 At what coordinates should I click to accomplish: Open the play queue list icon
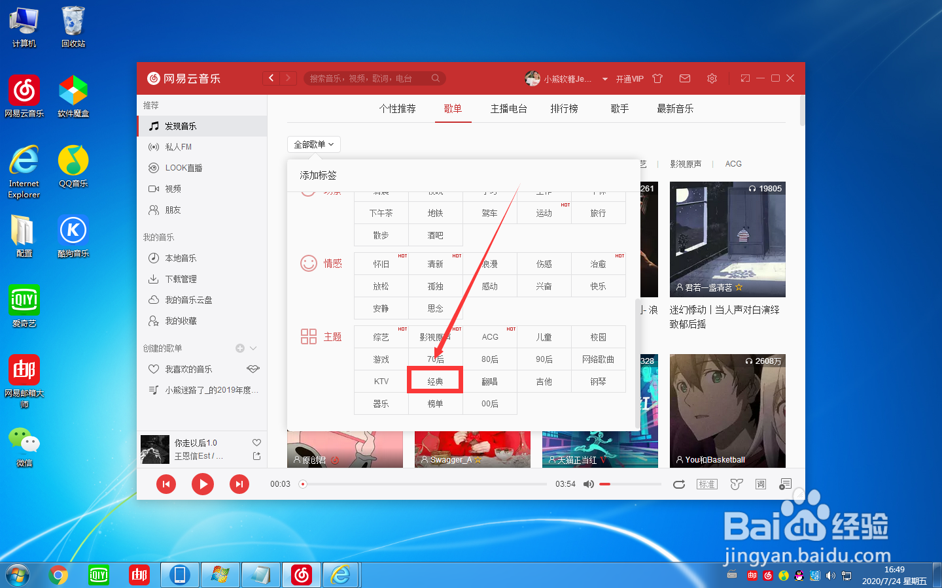(x=786, y=484)
